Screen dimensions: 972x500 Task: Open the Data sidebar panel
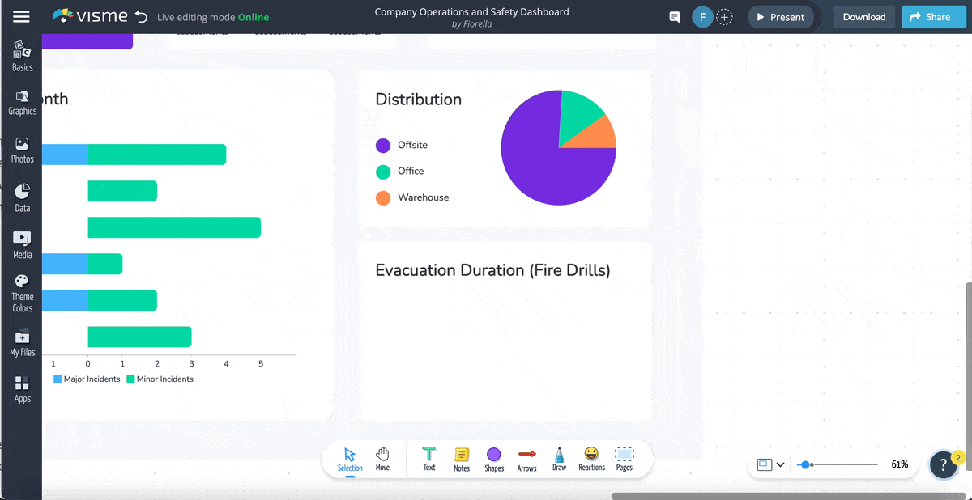[x=22, y=198]
